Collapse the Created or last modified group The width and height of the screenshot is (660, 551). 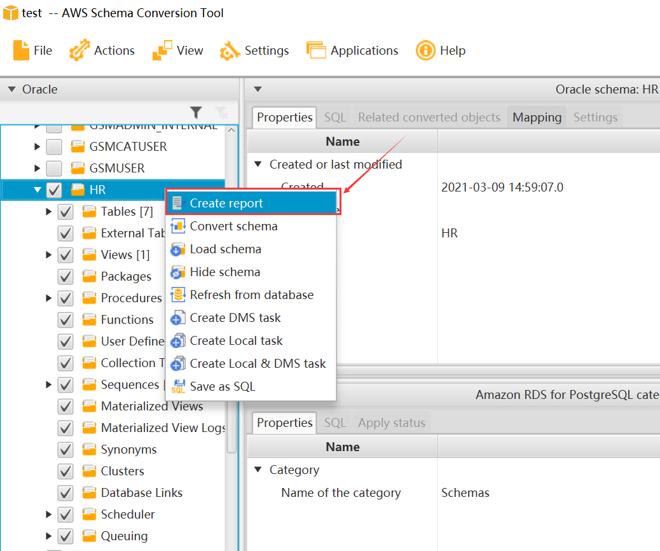pyautogui.click(x=258, y=164)
